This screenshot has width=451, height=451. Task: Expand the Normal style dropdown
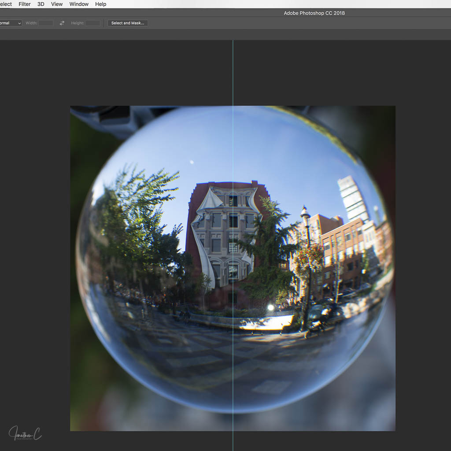tap(11, 23)
